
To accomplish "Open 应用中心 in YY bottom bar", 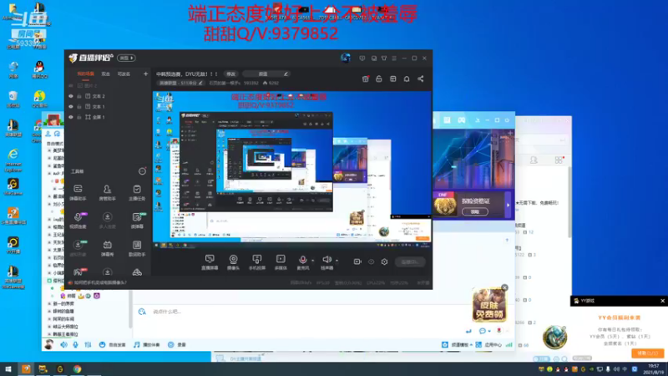I will coord(488,344).
